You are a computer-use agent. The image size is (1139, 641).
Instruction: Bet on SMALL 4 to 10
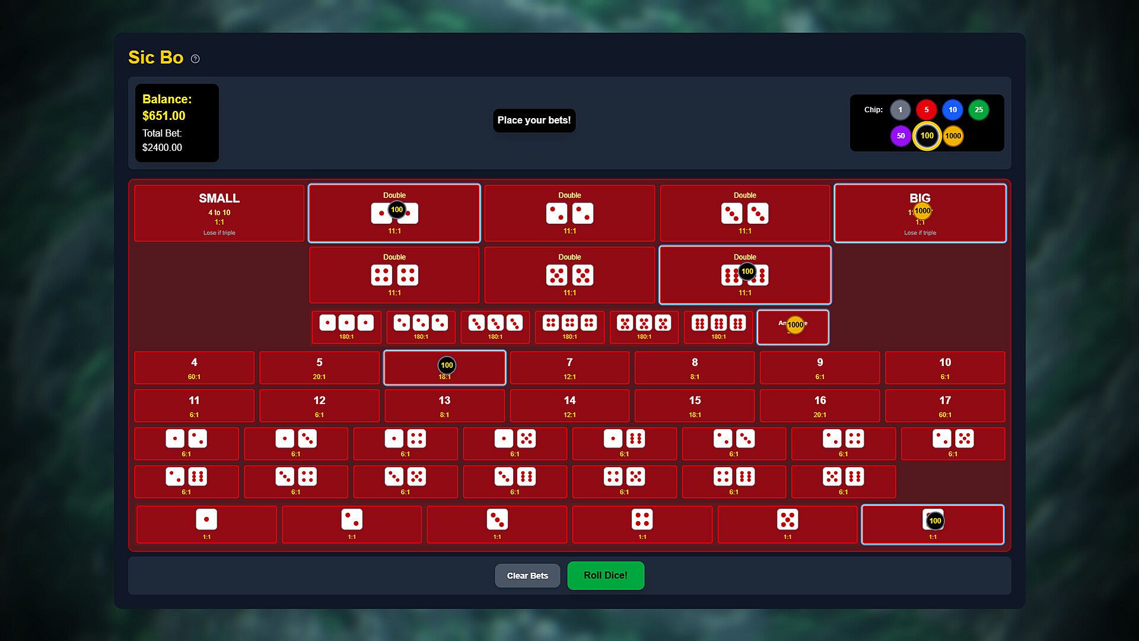click(x=219, y=213)
